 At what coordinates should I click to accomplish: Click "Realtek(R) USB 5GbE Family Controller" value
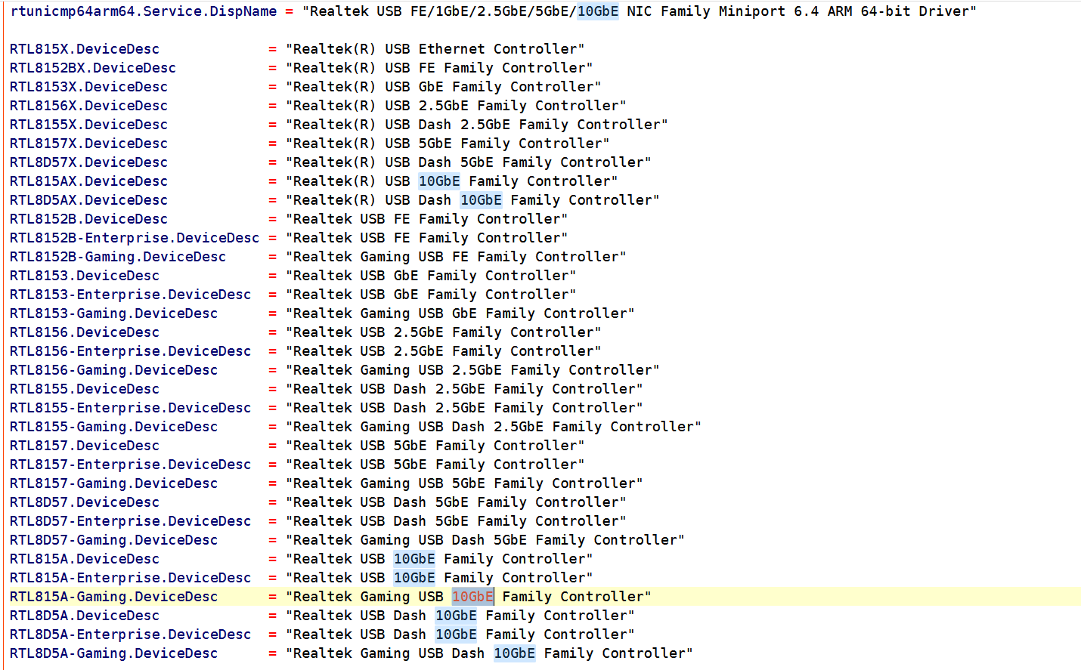pos(448,144)
